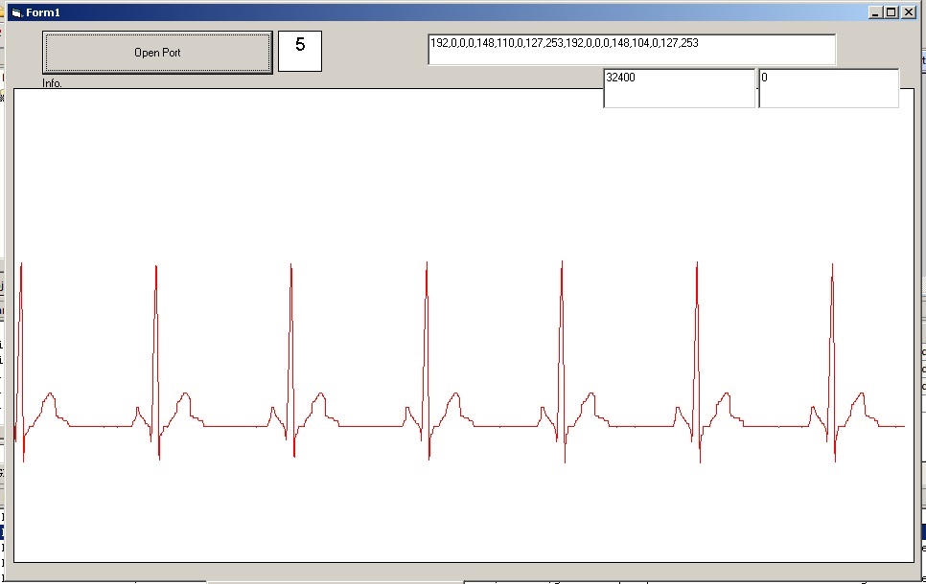Click the Info. label
Image resolution: width=926 pixels, height=584 pixels.
pos(52,83)
